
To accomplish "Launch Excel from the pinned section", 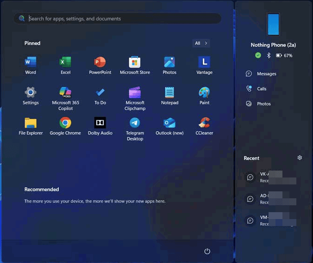I will [x=65, y=66].
